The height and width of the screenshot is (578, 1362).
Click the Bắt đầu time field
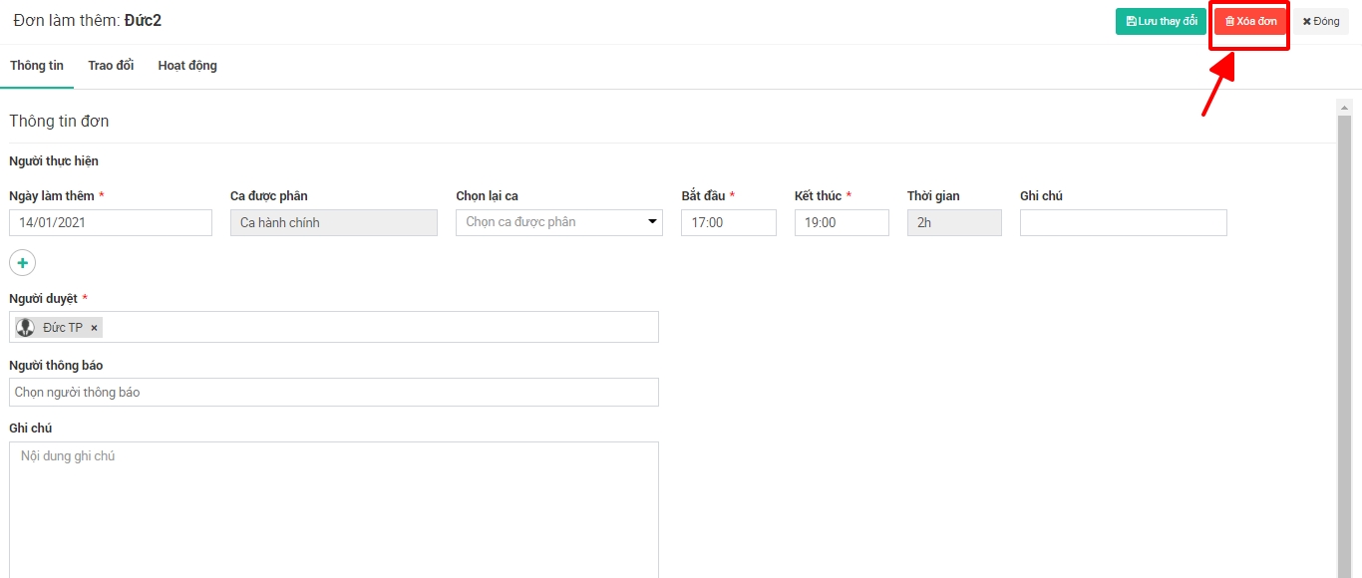coord(728,222)
